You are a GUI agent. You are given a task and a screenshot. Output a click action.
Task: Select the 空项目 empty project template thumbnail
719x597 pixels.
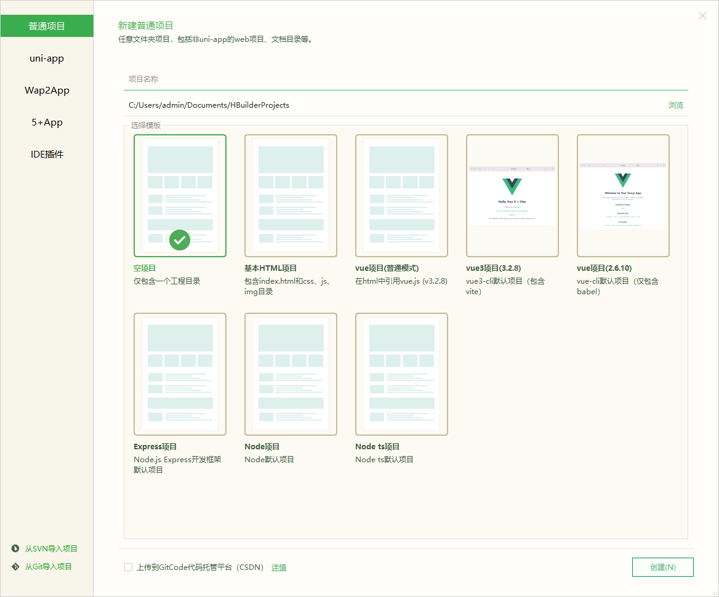point(180,195)
